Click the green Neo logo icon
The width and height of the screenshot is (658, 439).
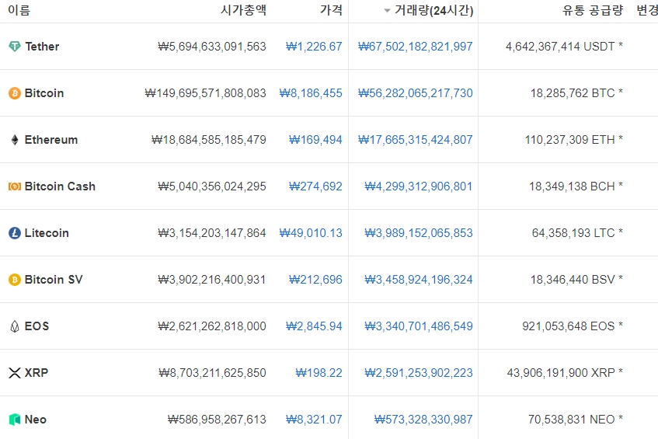(x=15, y=420)
